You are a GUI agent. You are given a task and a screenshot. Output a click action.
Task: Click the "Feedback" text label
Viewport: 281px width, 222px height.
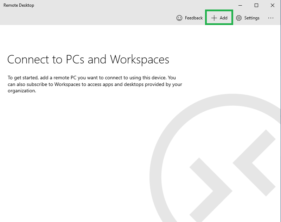point(194,18)
